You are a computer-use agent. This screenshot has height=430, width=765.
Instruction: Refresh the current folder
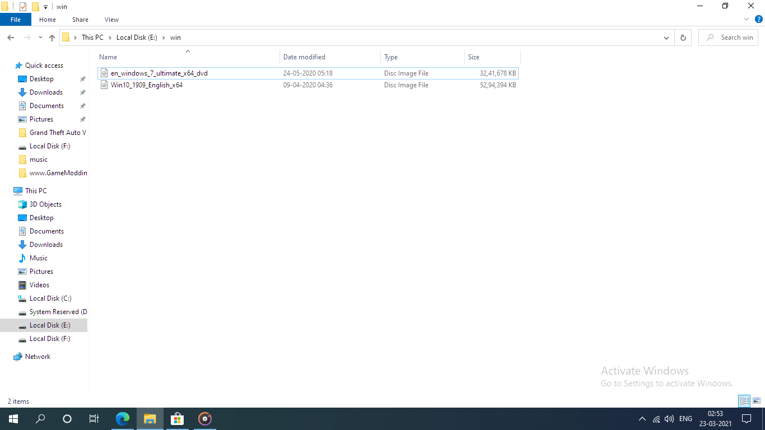pos(683,38)
